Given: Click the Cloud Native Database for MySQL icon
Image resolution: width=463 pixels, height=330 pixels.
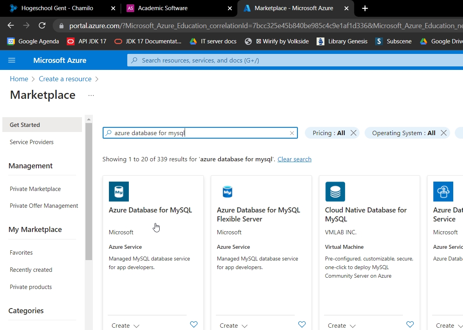Looking at the screenshot, I should (x=335, y=191).
